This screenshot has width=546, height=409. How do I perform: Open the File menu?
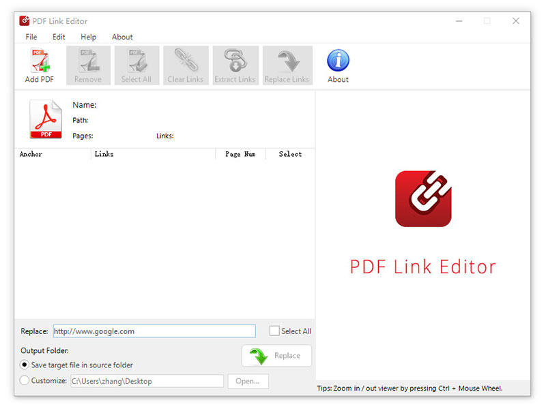(x=31, y=37)
